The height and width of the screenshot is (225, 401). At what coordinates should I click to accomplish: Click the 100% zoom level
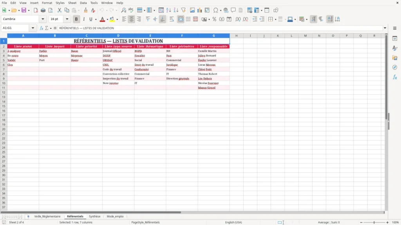(396, 222)
